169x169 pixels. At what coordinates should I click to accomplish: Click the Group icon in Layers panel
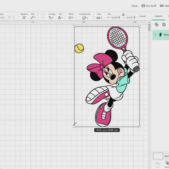(x=157, y=25)
